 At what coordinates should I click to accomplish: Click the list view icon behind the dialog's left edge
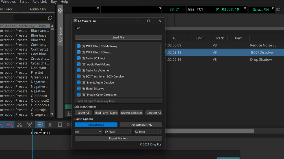[69, 114]
